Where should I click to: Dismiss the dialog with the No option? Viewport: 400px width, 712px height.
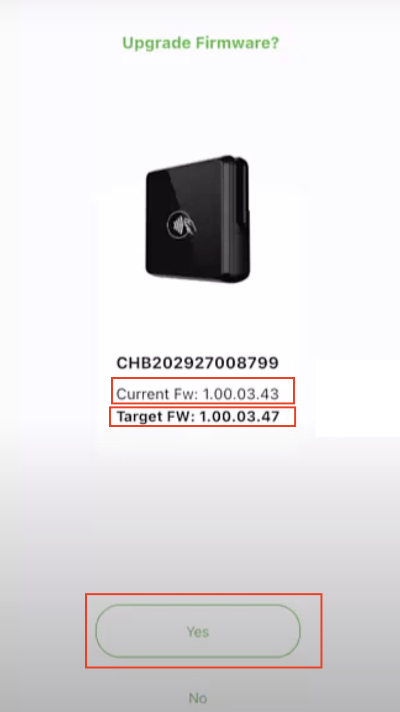pyautogui.click(x=198, y=698)
